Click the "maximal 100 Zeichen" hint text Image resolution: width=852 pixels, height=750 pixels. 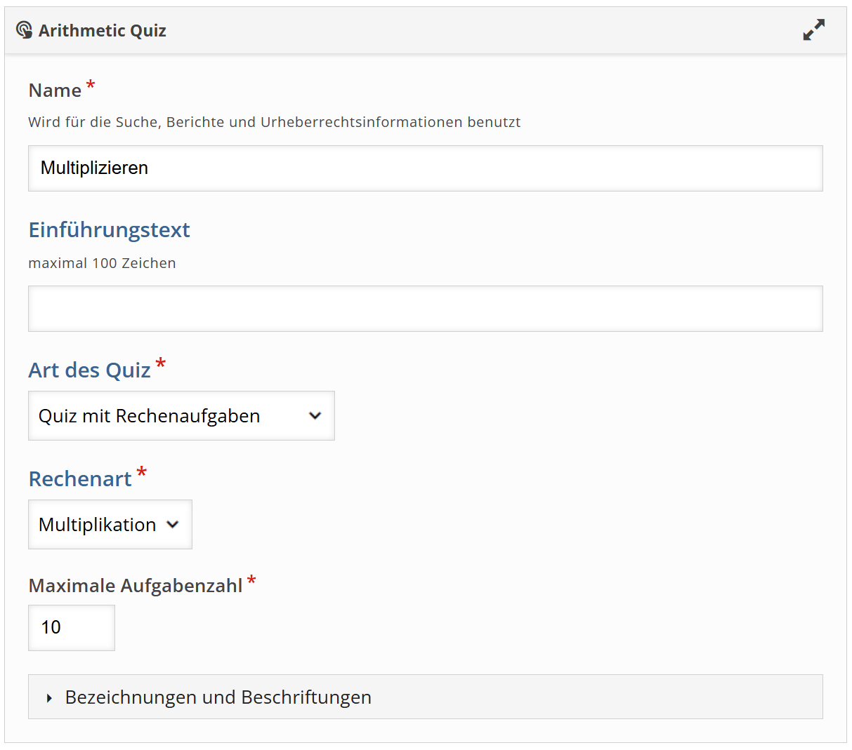[x=102, y=264]
